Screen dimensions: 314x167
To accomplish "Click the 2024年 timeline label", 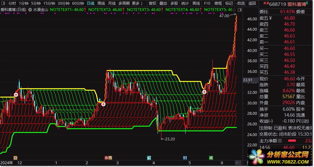I will (7, 163).
